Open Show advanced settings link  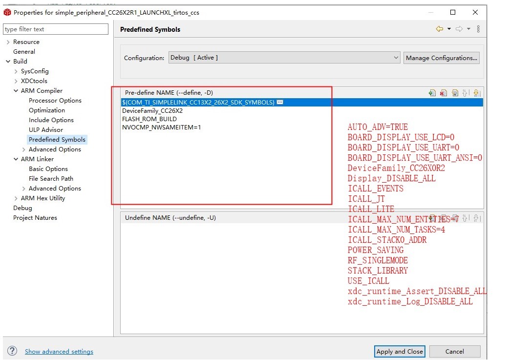(x=59, y=352)
